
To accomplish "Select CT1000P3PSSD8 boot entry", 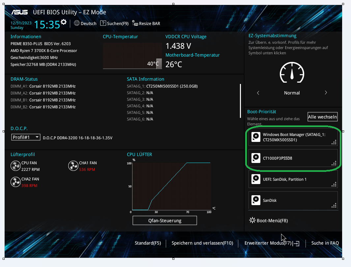I will (293, 158).
